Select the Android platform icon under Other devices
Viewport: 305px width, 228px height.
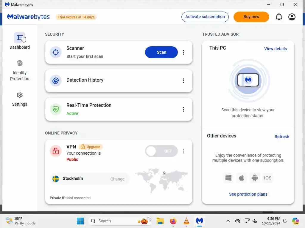[254, 178]
